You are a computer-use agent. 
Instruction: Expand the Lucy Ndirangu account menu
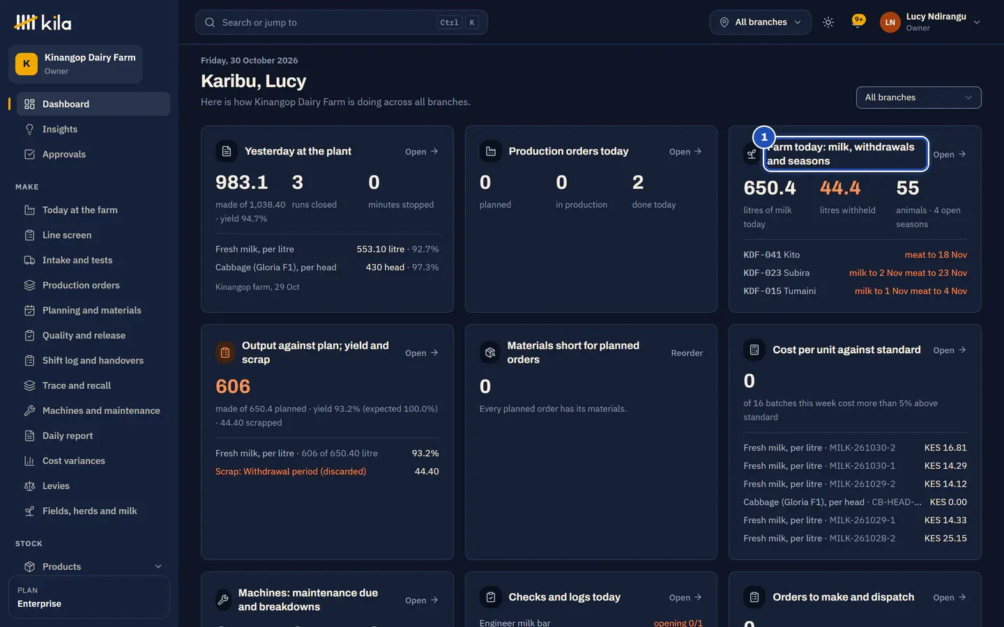(930, 22)
